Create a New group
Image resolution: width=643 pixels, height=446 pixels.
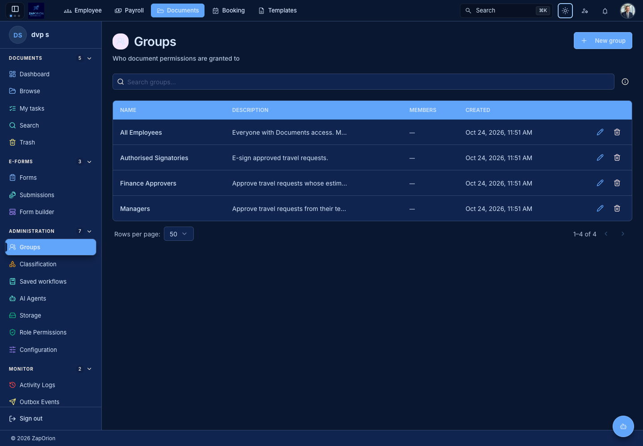(603, 41)
